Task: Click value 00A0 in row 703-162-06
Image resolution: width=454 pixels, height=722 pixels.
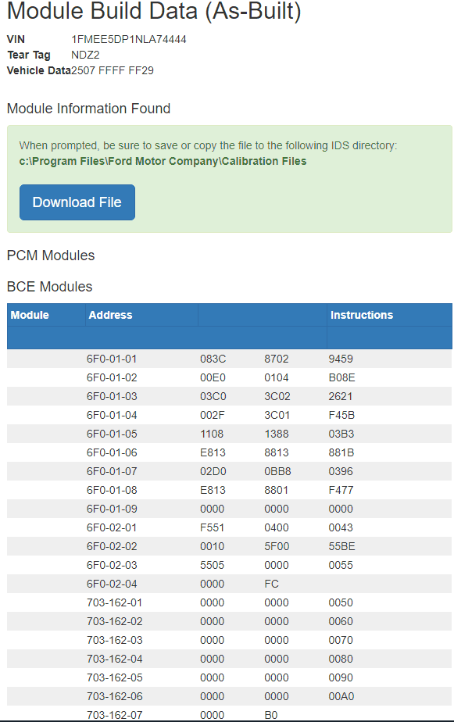Action: point(341,697)
